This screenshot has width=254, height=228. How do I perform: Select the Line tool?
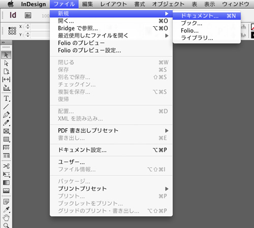[6, 106]
